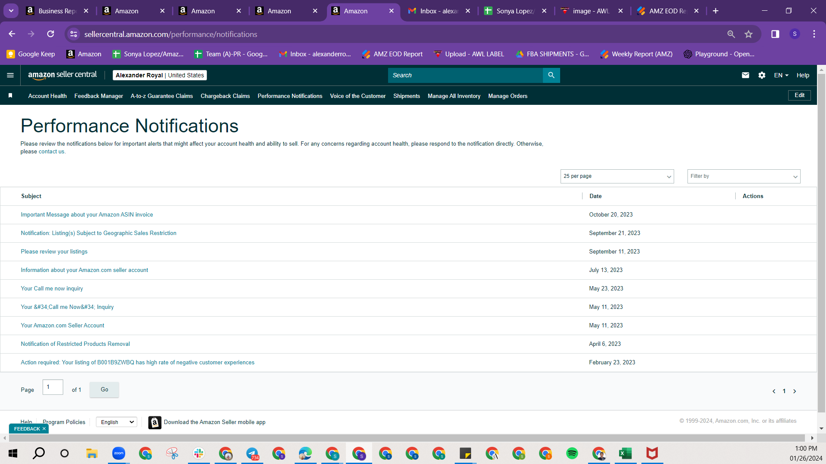Open the Windows Start menu
Viewport: 826px width, 464px height.
click(13, 453)
